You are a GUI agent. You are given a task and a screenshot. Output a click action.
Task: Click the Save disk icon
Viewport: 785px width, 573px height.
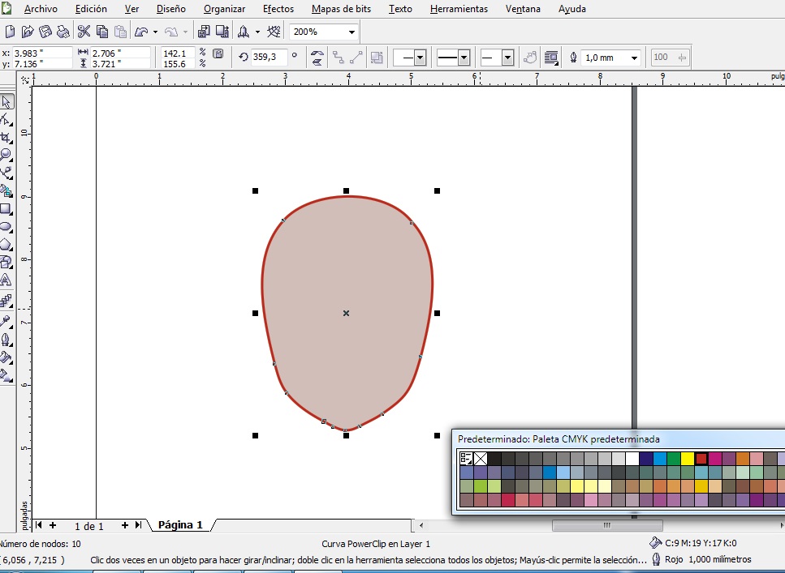(46, 32)
